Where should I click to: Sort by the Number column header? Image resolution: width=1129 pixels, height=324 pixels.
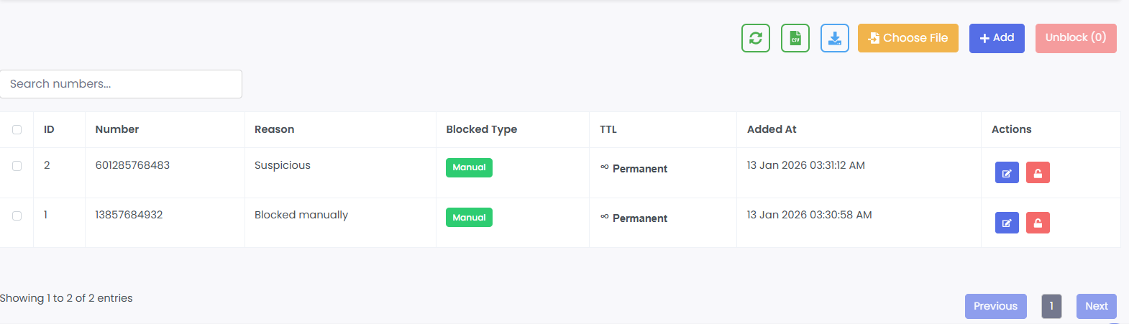coord(117,129)
